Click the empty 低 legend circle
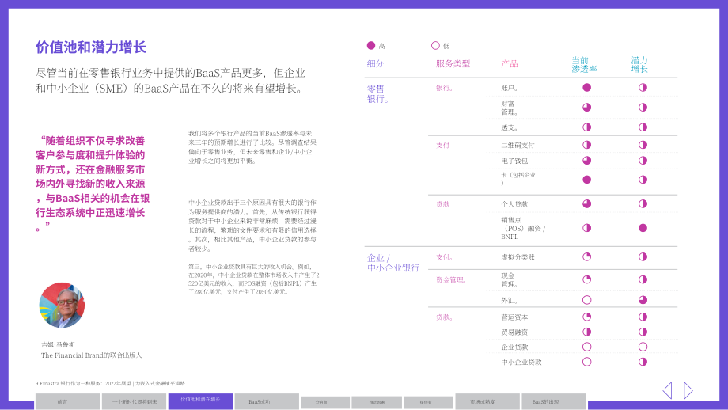Viewport: 728px width, 410px height. point(435,45)
